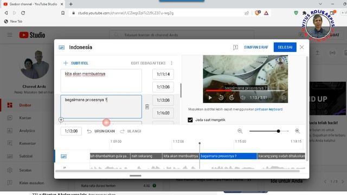Click the browser back arrow
The height and width of the screenshot is (195, 347).
[x=6, y=13]
